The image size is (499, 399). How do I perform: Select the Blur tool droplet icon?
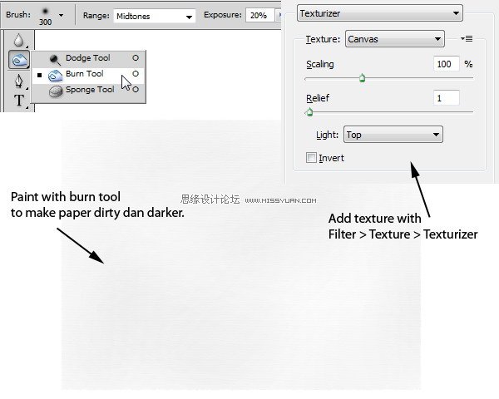(x=19, y=40)
